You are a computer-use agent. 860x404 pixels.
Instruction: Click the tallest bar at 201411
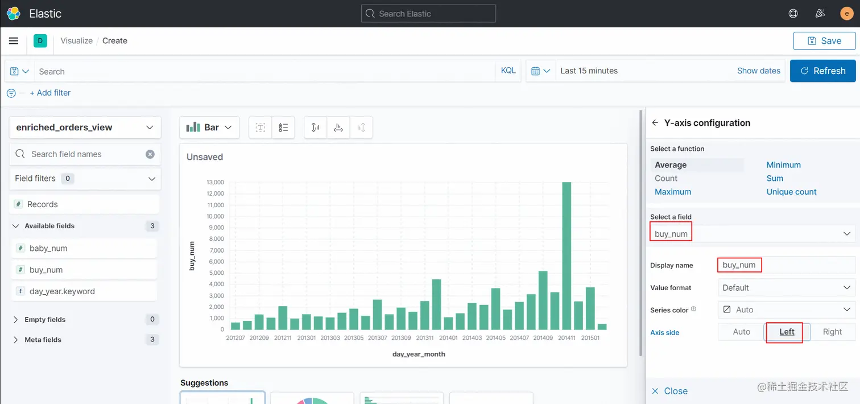567,256
